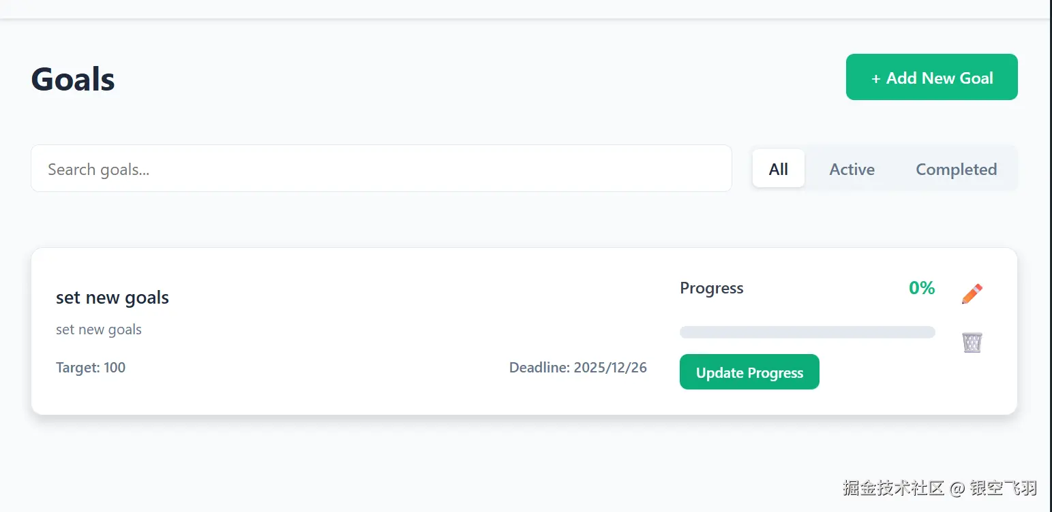Click the watermark text at bottom right
Viewport: 1052px width, 512px height.
(x=939, y=487)
